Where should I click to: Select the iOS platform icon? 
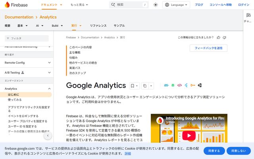pos(166,85)
